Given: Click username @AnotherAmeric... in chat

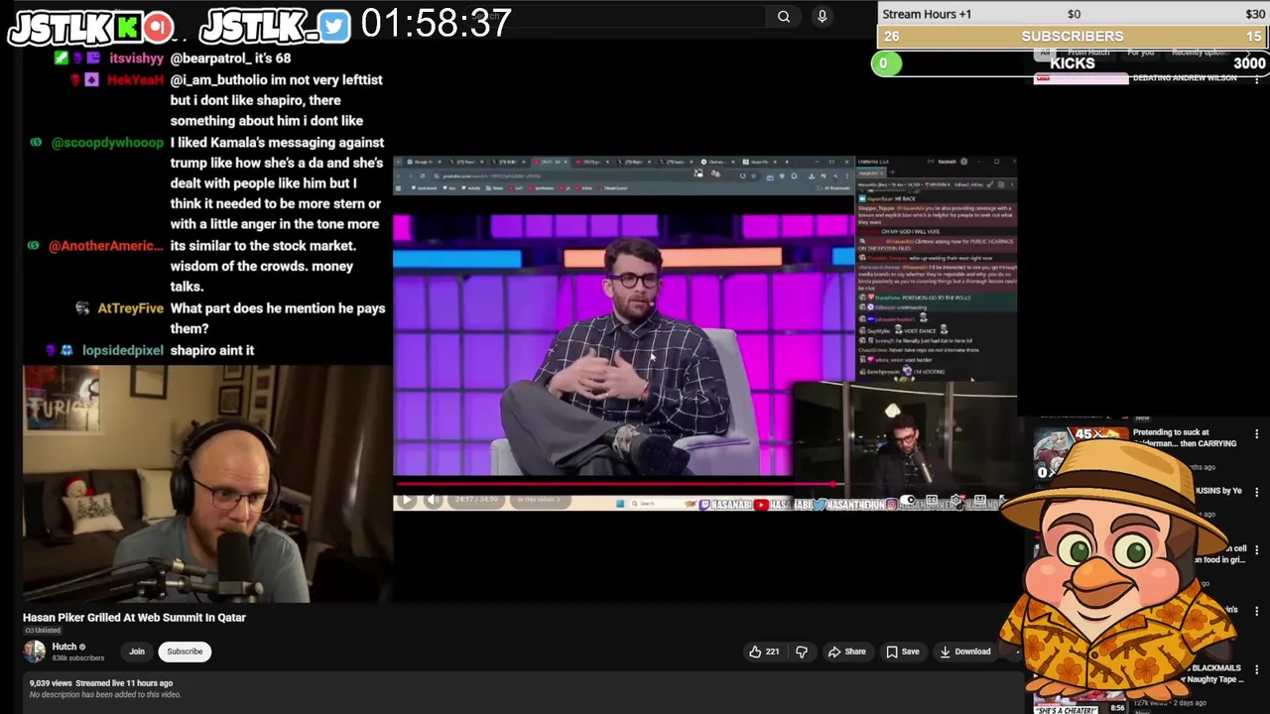Looking at the screenshot, I should (x=106, y=246).
